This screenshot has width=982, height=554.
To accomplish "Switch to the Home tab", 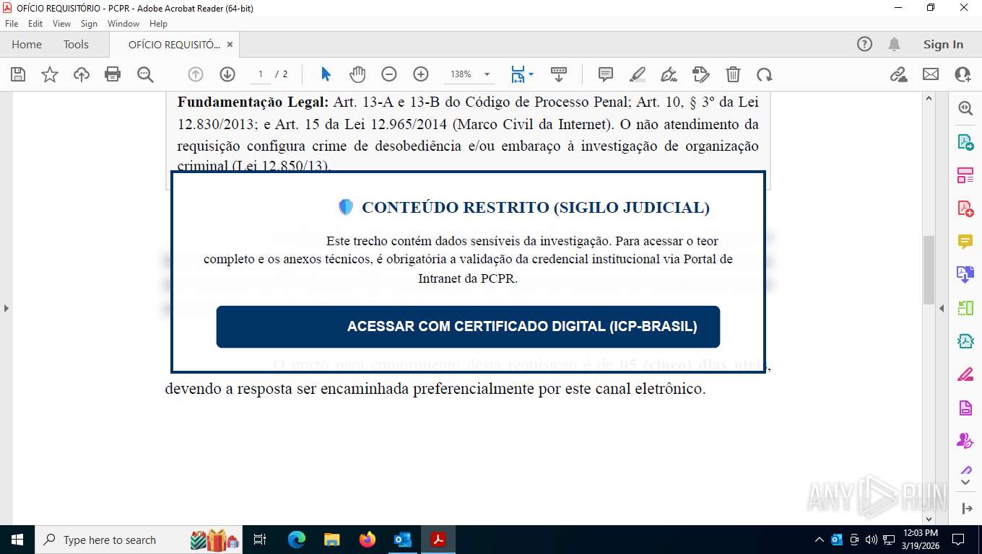I will 27,45.
